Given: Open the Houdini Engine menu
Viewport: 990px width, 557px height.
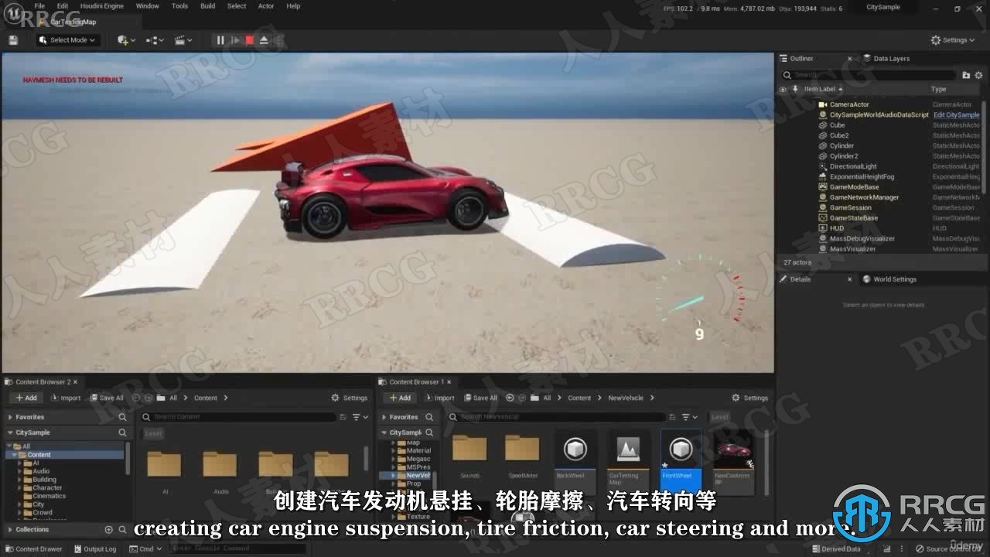Looking at the screenshot, I should click(x=102, y=6).
